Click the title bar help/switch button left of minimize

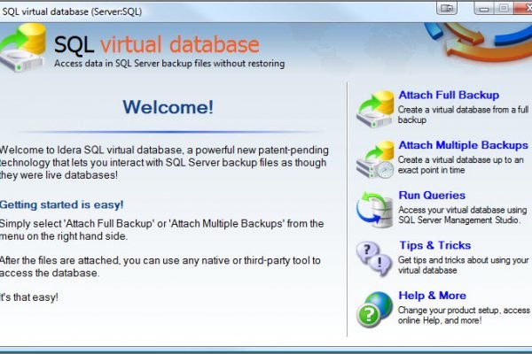tap(447, 8)
